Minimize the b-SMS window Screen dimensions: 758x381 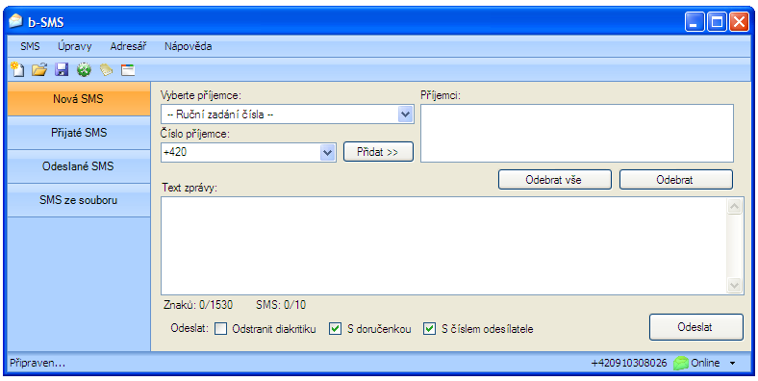(x=695, y=22)
